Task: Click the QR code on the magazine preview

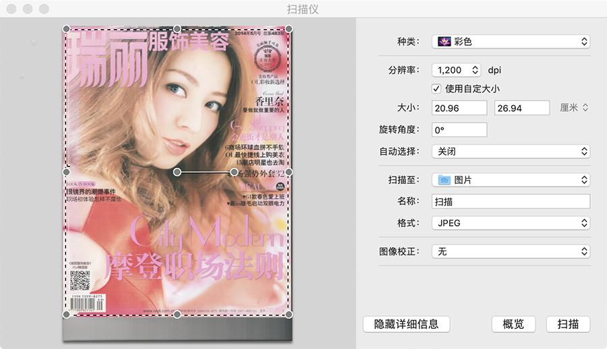Action: click(x=80, y=280)
